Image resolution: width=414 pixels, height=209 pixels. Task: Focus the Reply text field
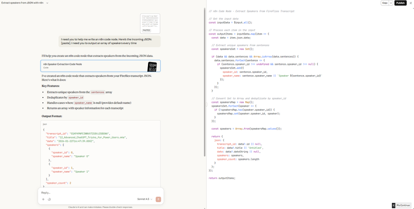pyautogui.click(x=101, y=193)
